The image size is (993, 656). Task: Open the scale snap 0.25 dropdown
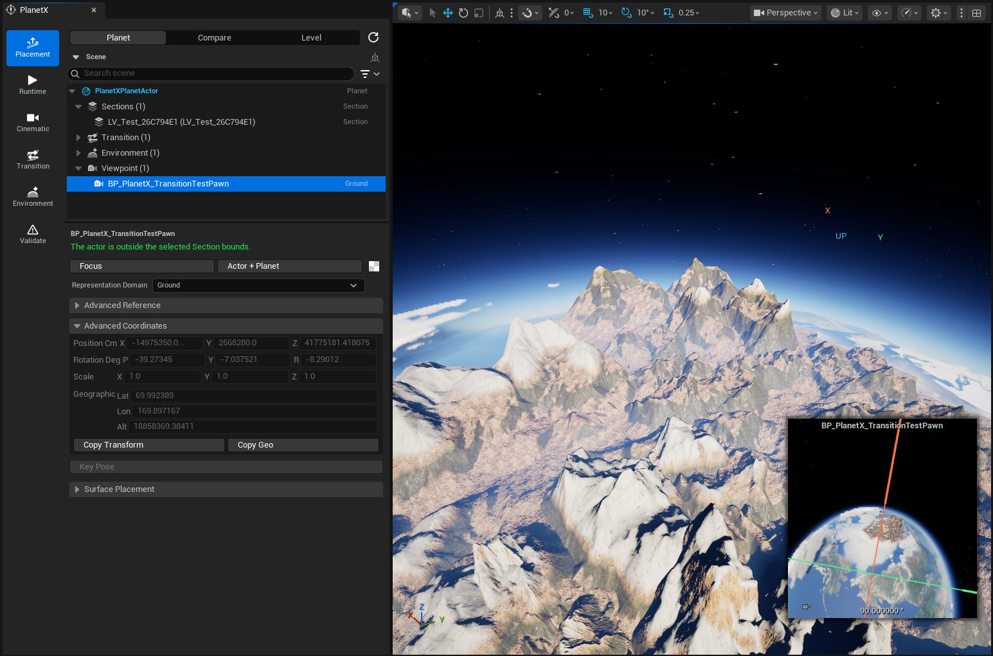tap(689, 13)
